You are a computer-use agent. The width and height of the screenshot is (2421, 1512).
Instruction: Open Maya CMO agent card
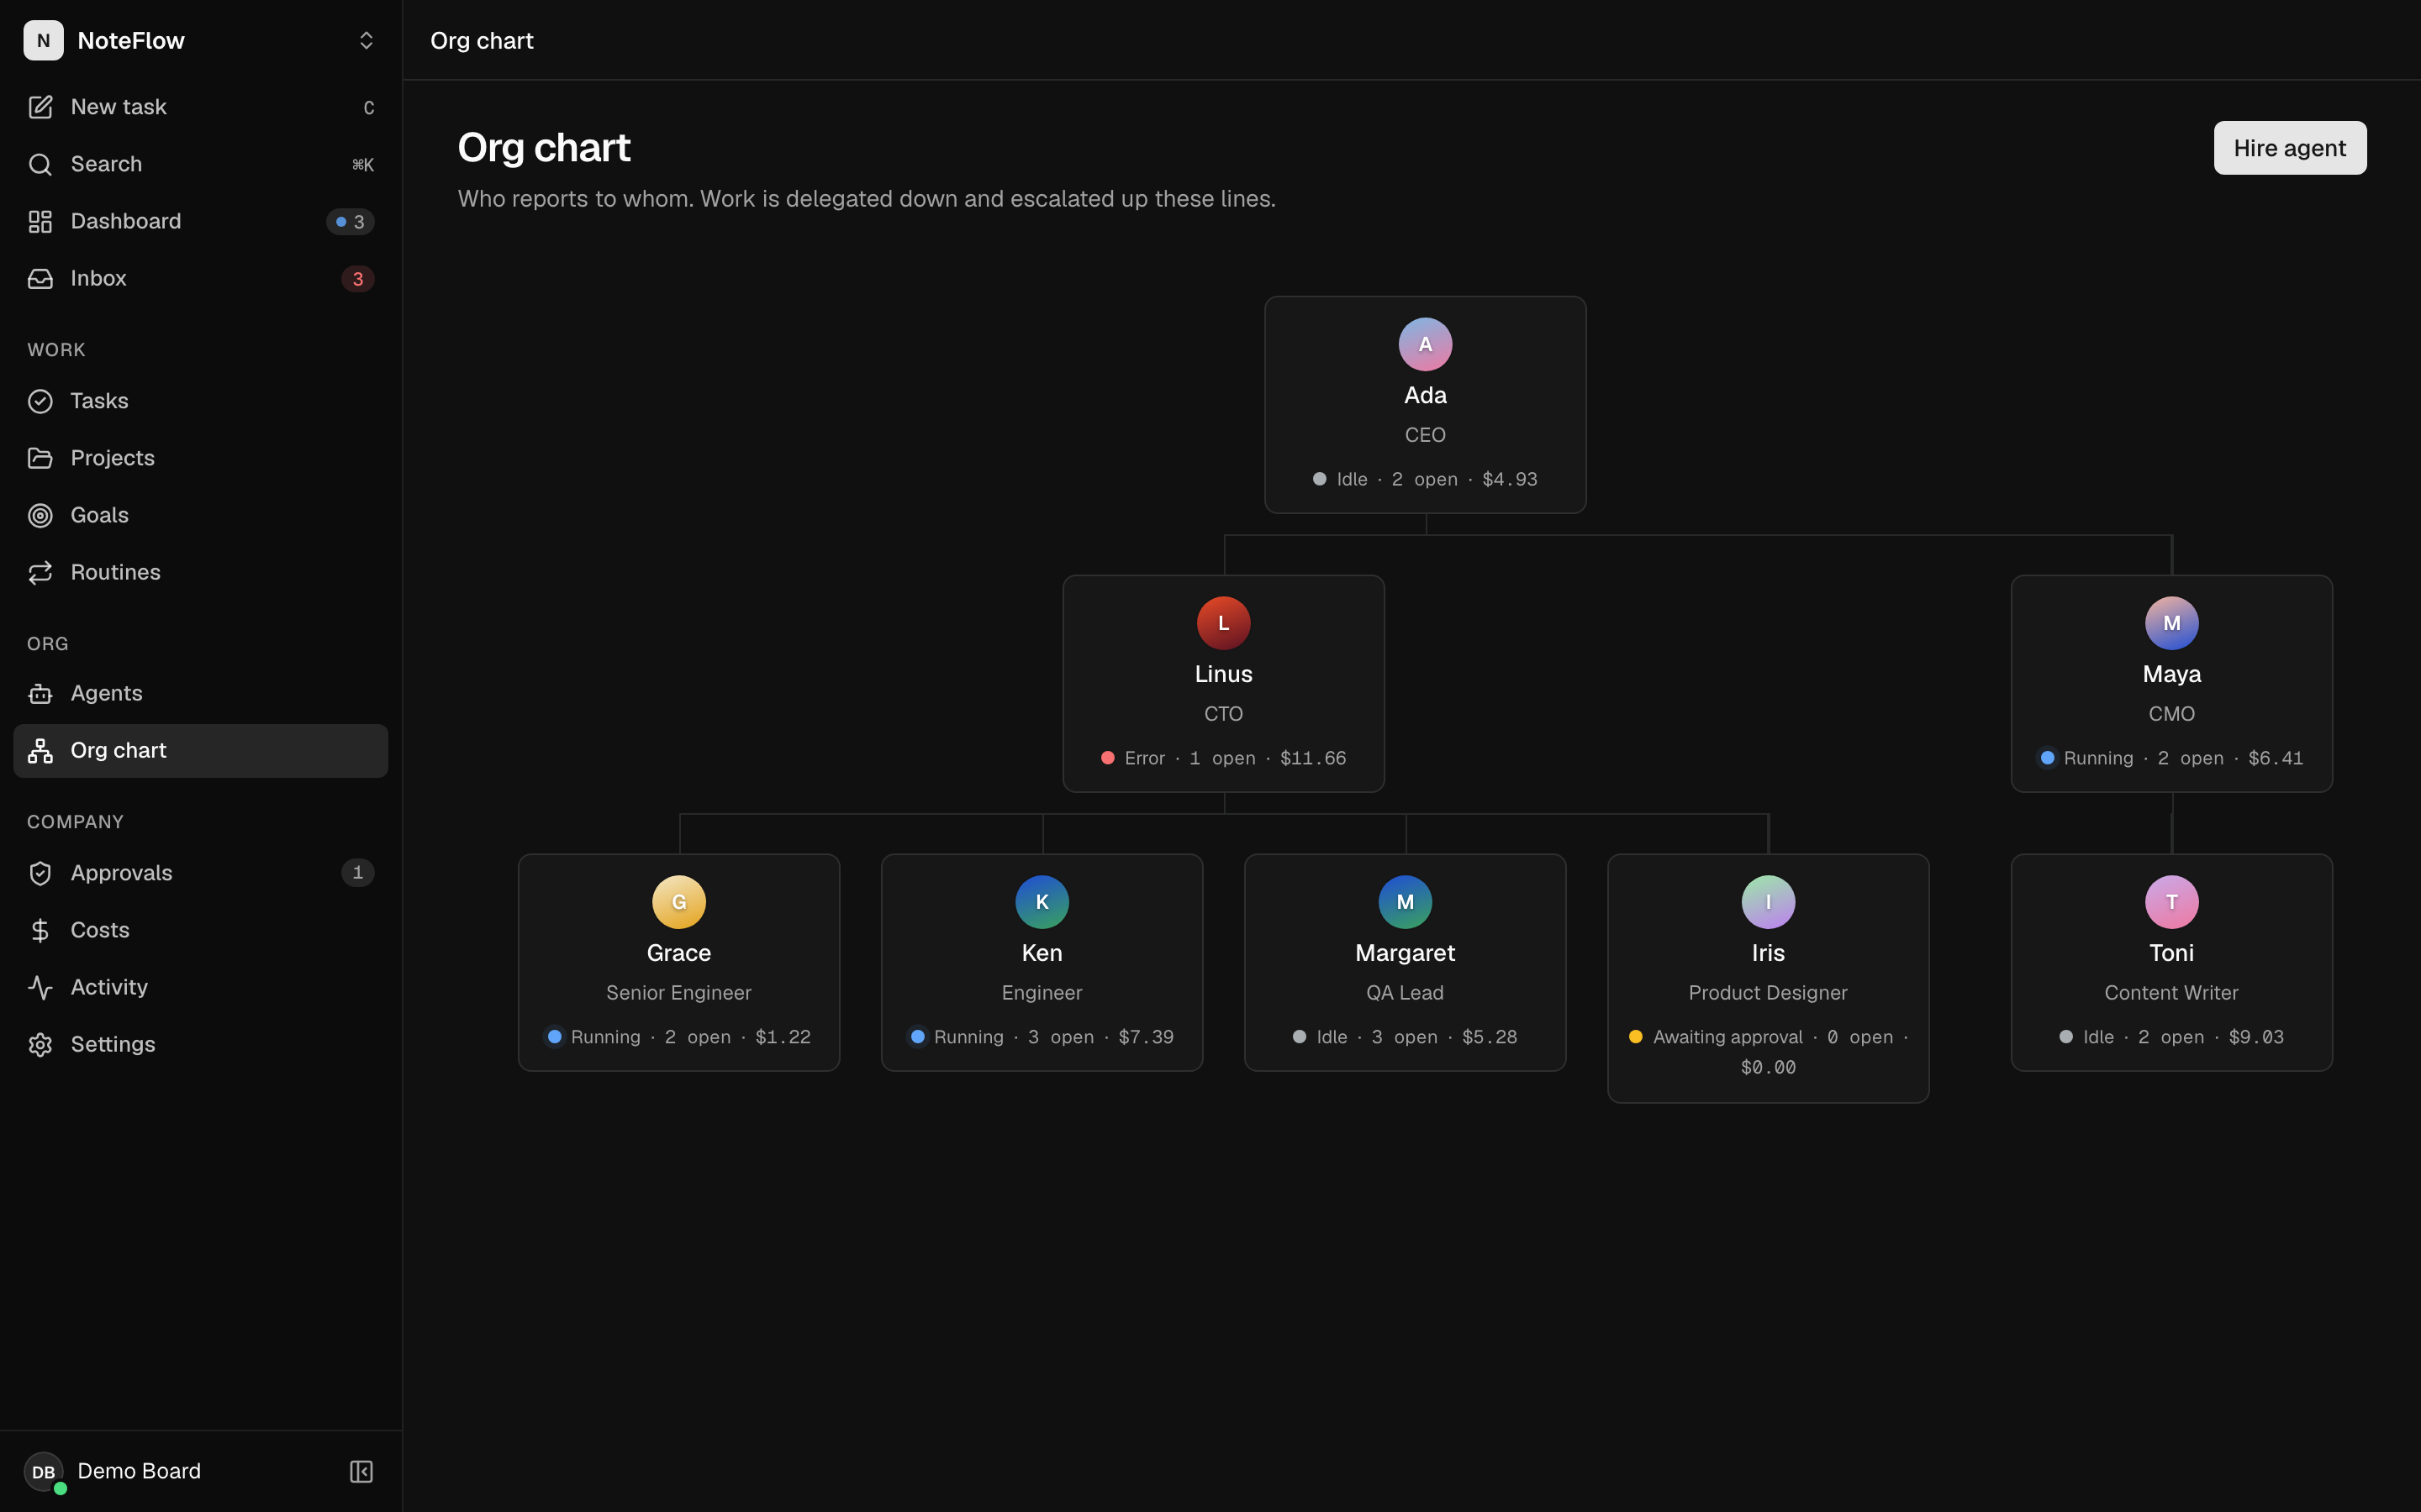(x=2170, y=683)
